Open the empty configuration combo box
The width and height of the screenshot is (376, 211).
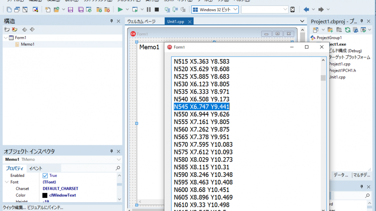[285, 10]
